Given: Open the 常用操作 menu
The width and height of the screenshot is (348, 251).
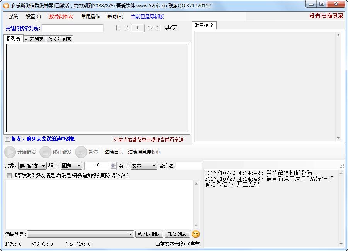Looking at the screenshot, I should pos(90,16).
